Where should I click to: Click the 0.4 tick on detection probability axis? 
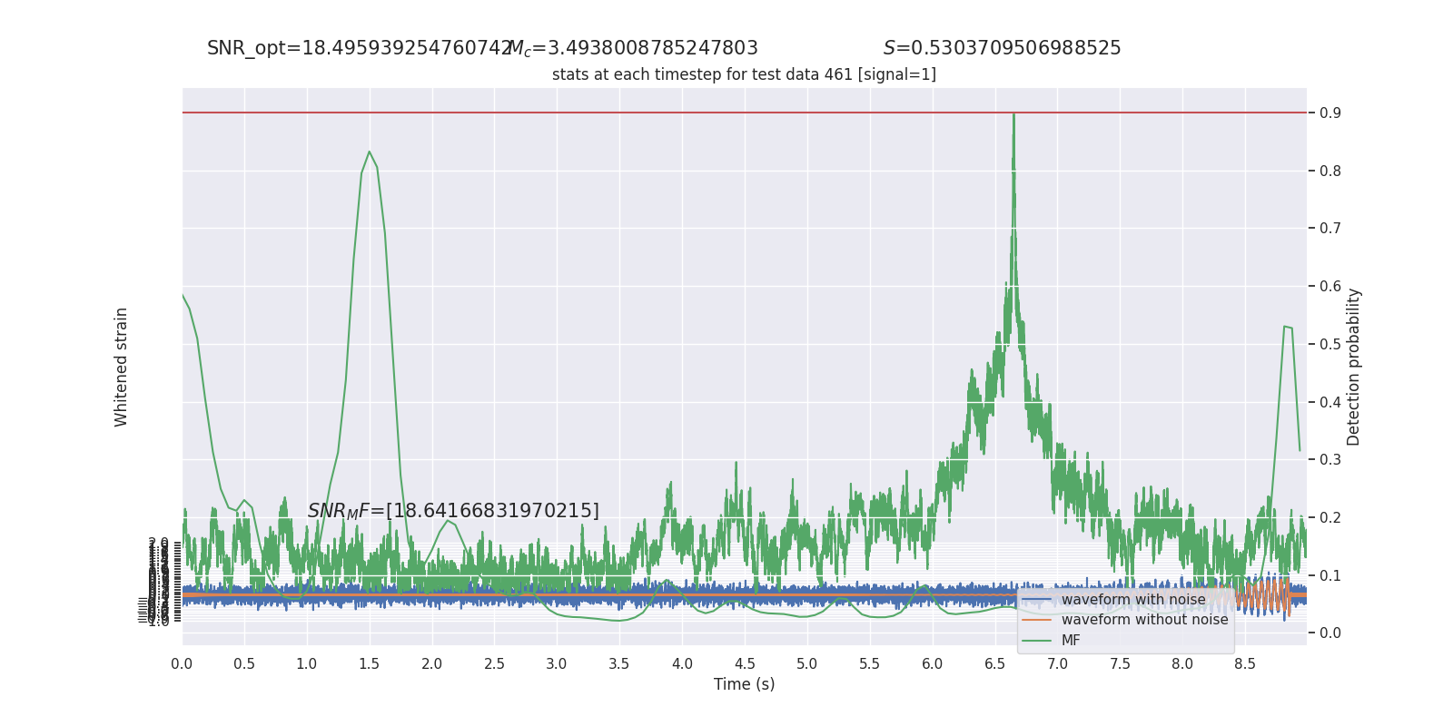tap(1330, 402)
